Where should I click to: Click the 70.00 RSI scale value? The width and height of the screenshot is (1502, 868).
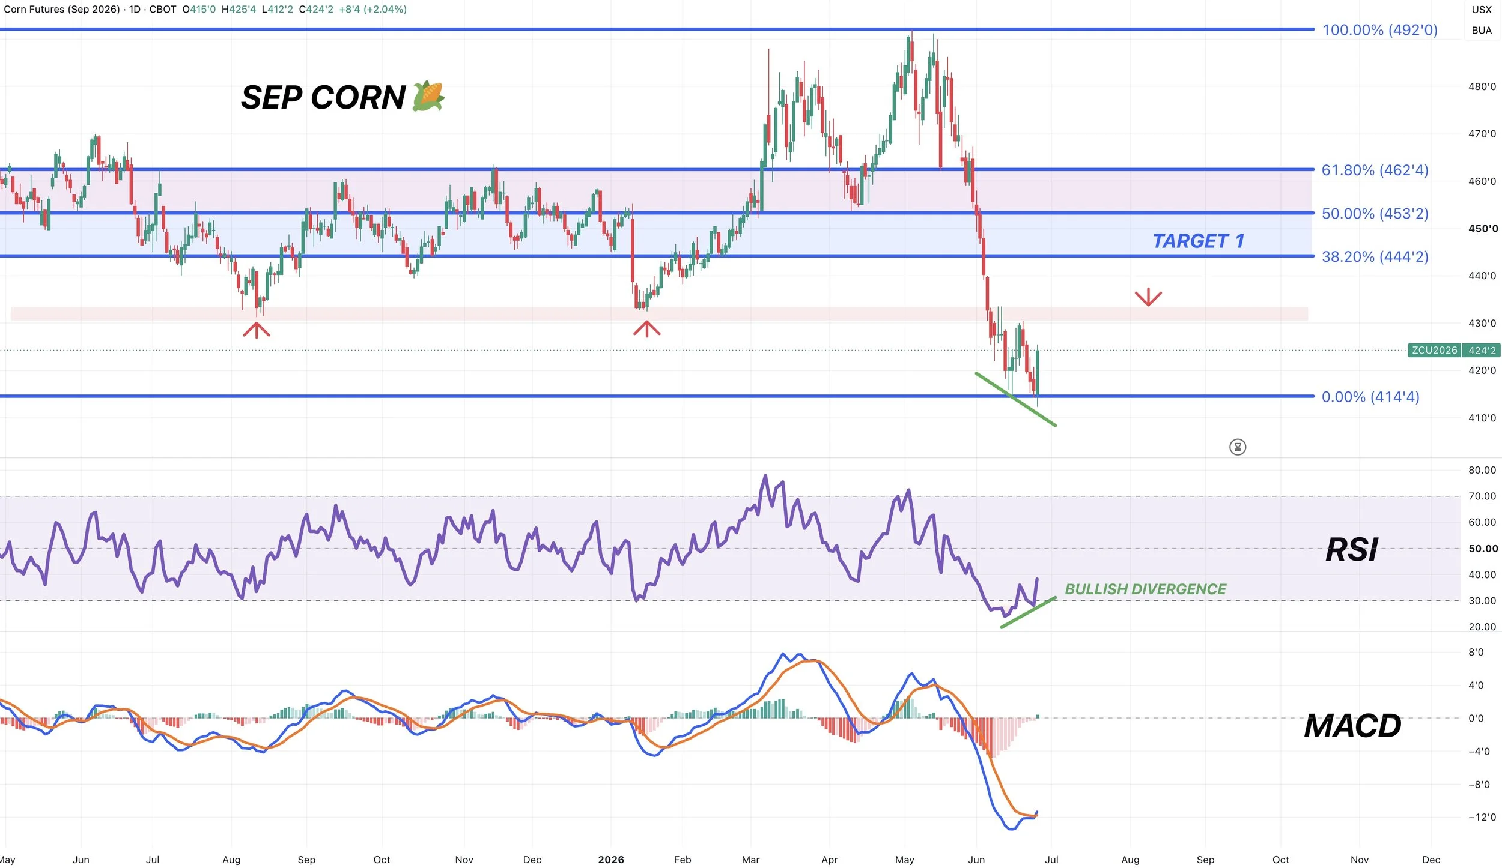coord(1482,496)
